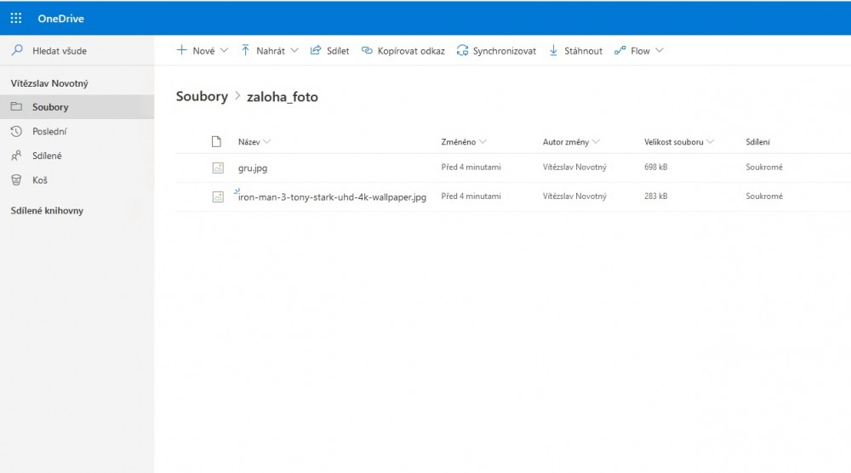This screenshot has width=851, height=473.
Task: Go to Soubory in the breadcrumb
Action: pyautogui.click(x=202, y=97)
